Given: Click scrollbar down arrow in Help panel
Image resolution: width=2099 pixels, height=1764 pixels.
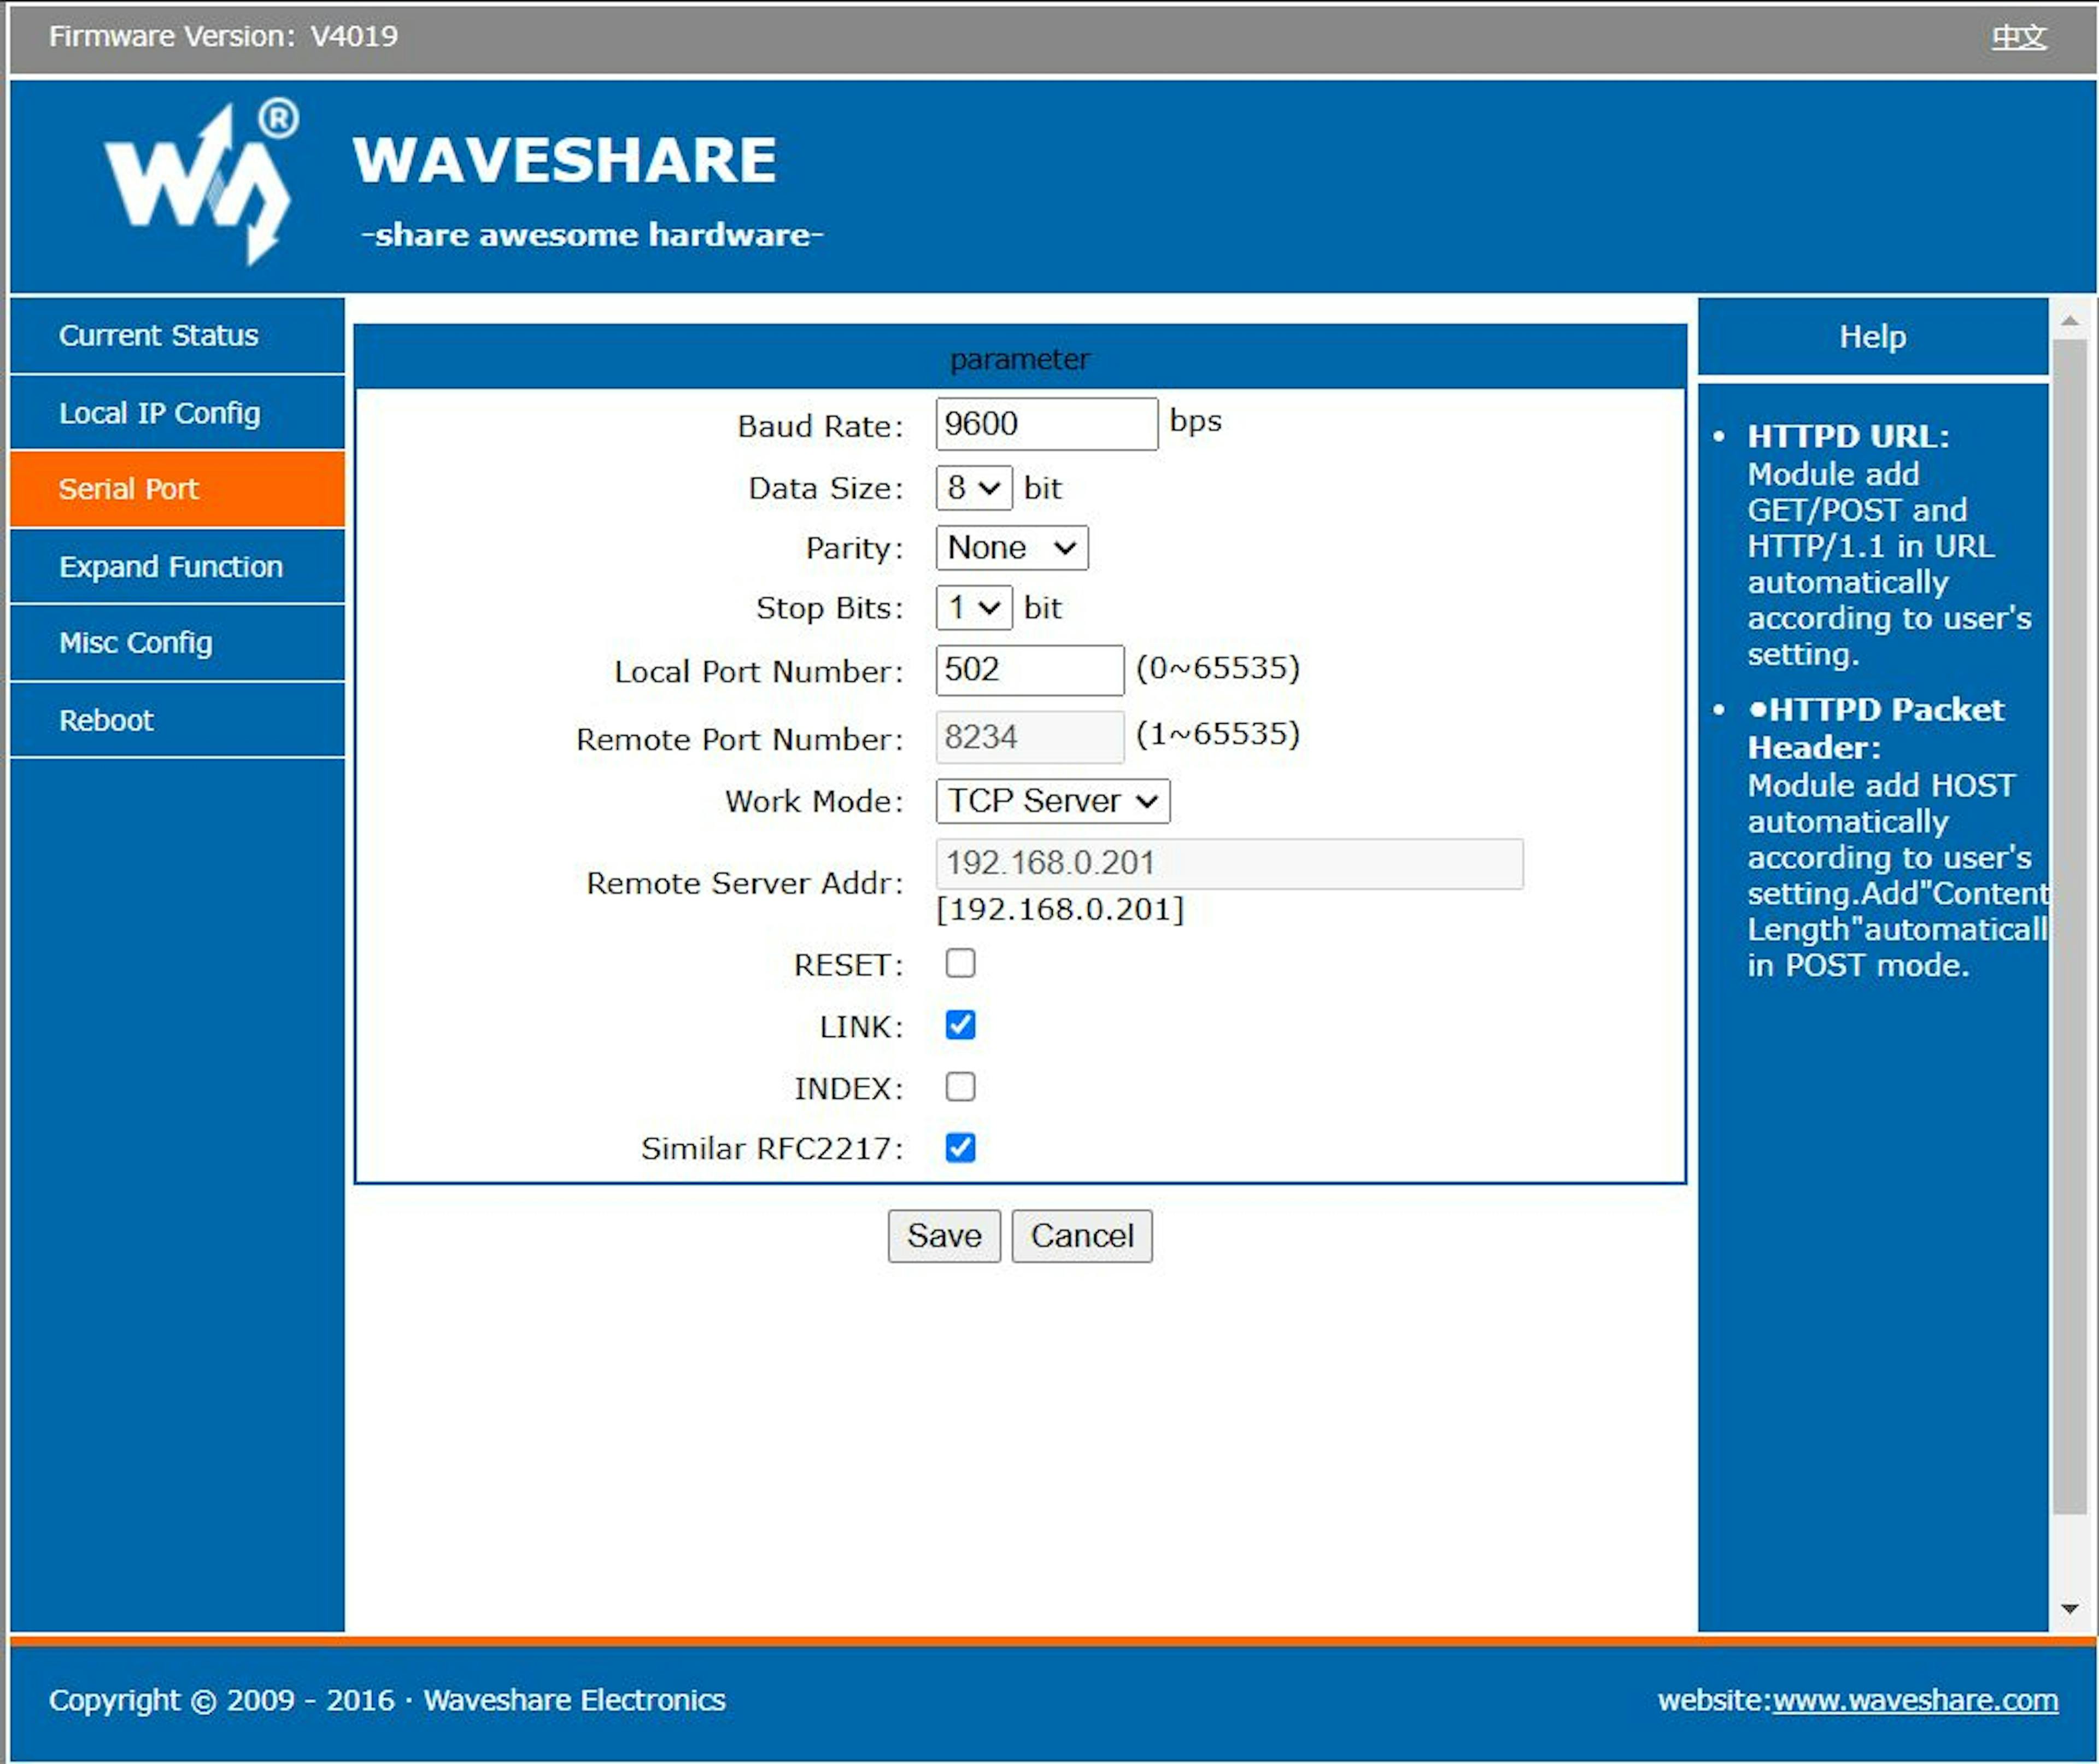Looking at the screenshot, I should click(2069, 1609).
